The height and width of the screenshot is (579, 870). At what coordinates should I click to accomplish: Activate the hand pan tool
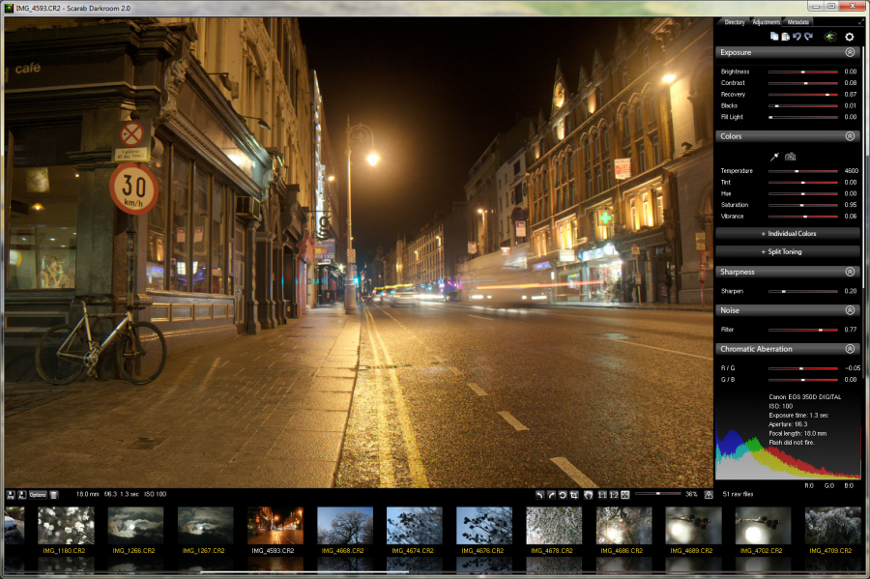[588, 494]
